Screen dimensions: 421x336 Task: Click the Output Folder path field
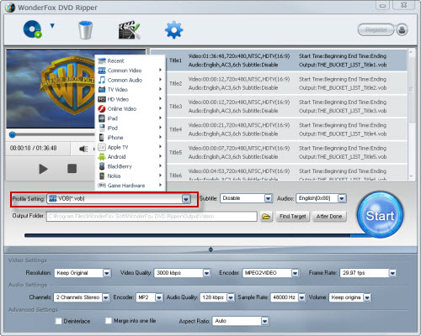coord(152,217)
